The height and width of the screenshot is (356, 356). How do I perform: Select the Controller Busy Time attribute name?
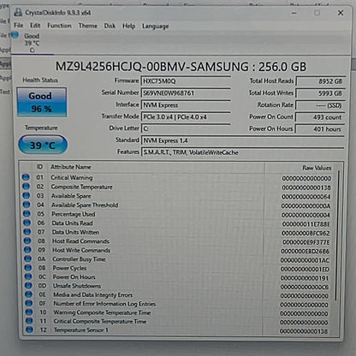[x=79, y=259]
